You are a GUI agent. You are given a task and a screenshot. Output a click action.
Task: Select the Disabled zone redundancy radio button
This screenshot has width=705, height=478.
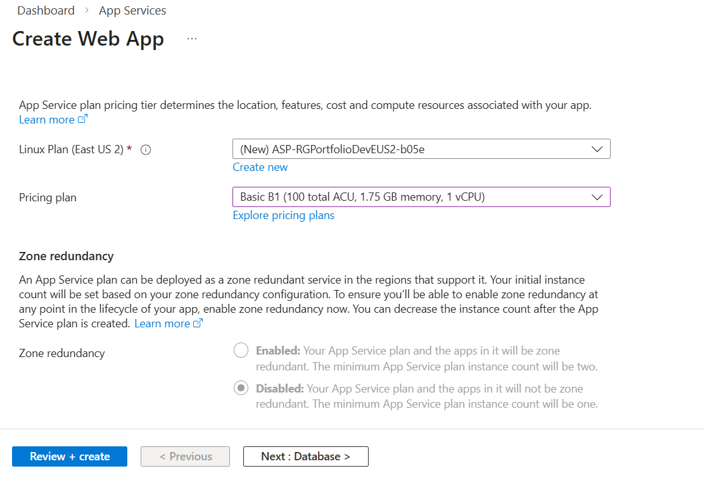[241, 389]
